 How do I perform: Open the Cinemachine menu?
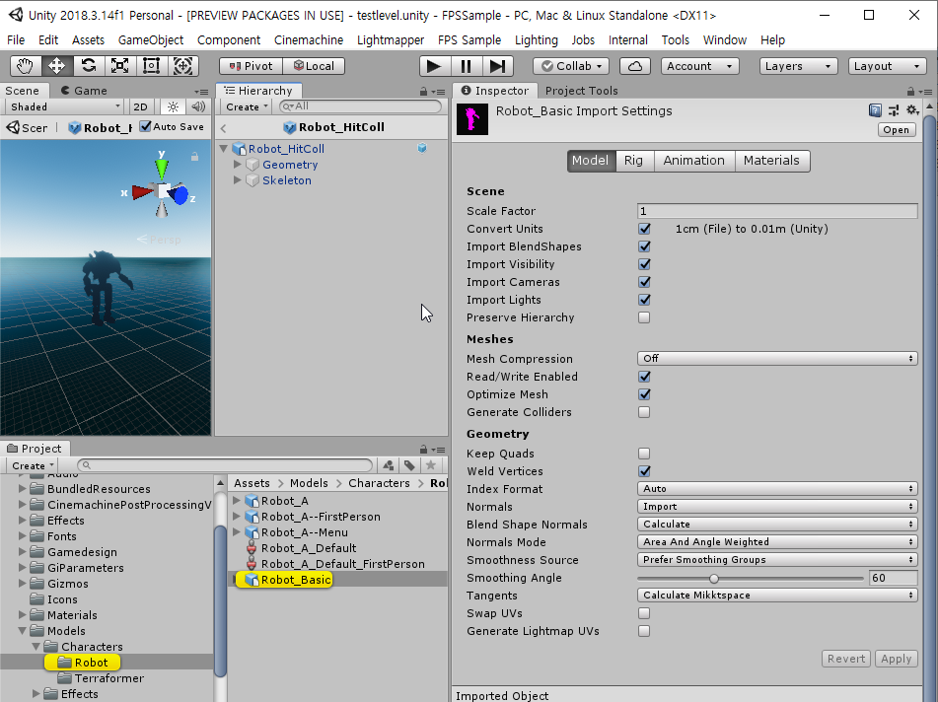point(309,40)
